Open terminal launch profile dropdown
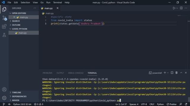The width and height of the screenshot is (190, 106). click(168, 73)
